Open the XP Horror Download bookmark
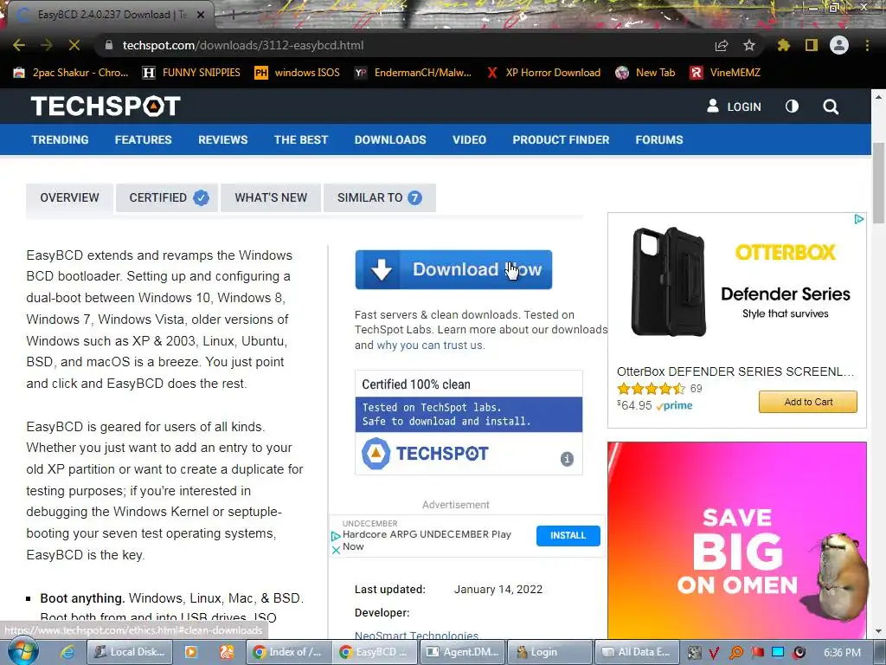Screen dimensions: 886x665 click(544, 73)
